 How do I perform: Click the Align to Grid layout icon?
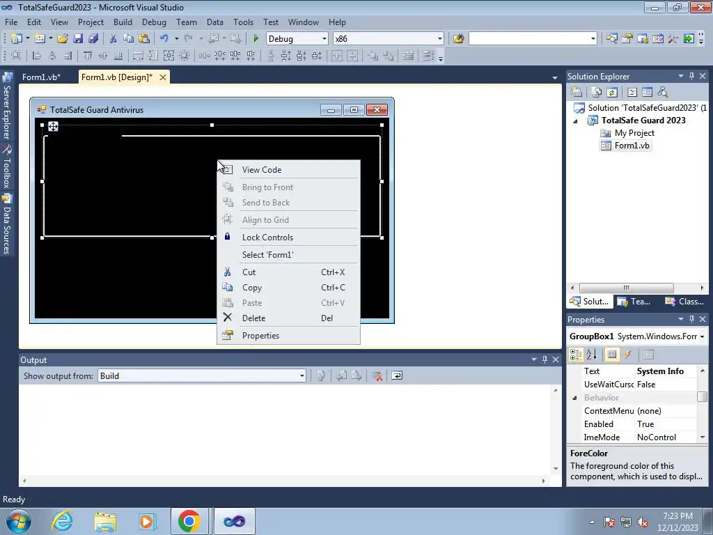click(x=16, y=56)
